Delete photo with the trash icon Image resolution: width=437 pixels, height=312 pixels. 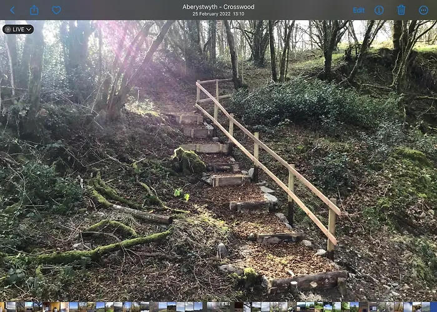[x=401, y=10]
